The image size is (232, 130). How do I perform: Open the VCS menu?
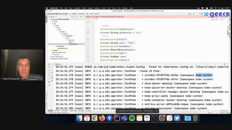pyautogui.click(x=119, y=8)
